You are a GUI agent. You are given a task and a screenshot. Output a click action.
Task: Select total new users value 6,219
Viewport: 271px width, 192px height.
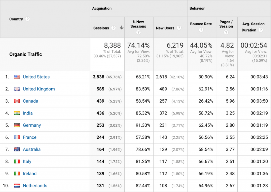pos(175,45)
